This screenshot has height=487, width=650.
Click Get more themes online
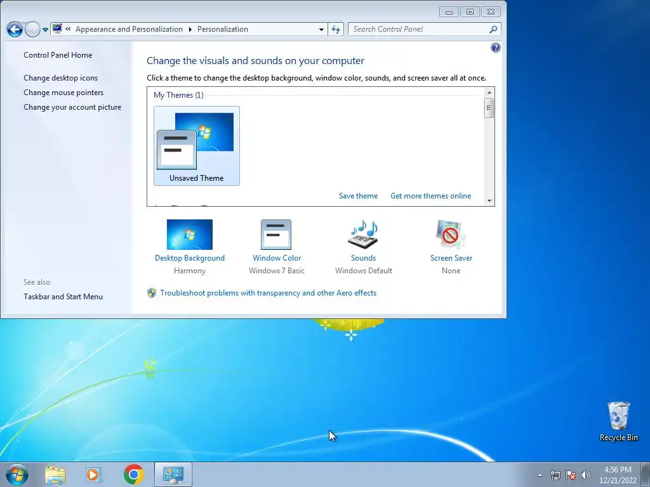click(x=431, y=196)
